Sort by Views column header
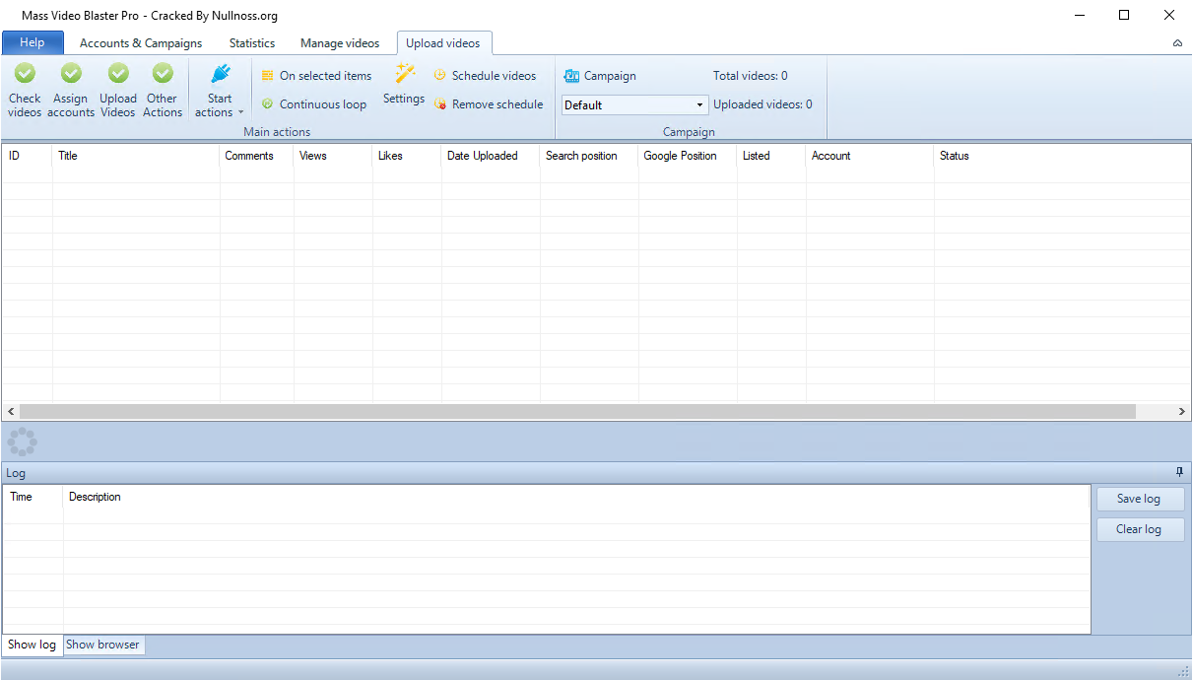 click(333, 156)
